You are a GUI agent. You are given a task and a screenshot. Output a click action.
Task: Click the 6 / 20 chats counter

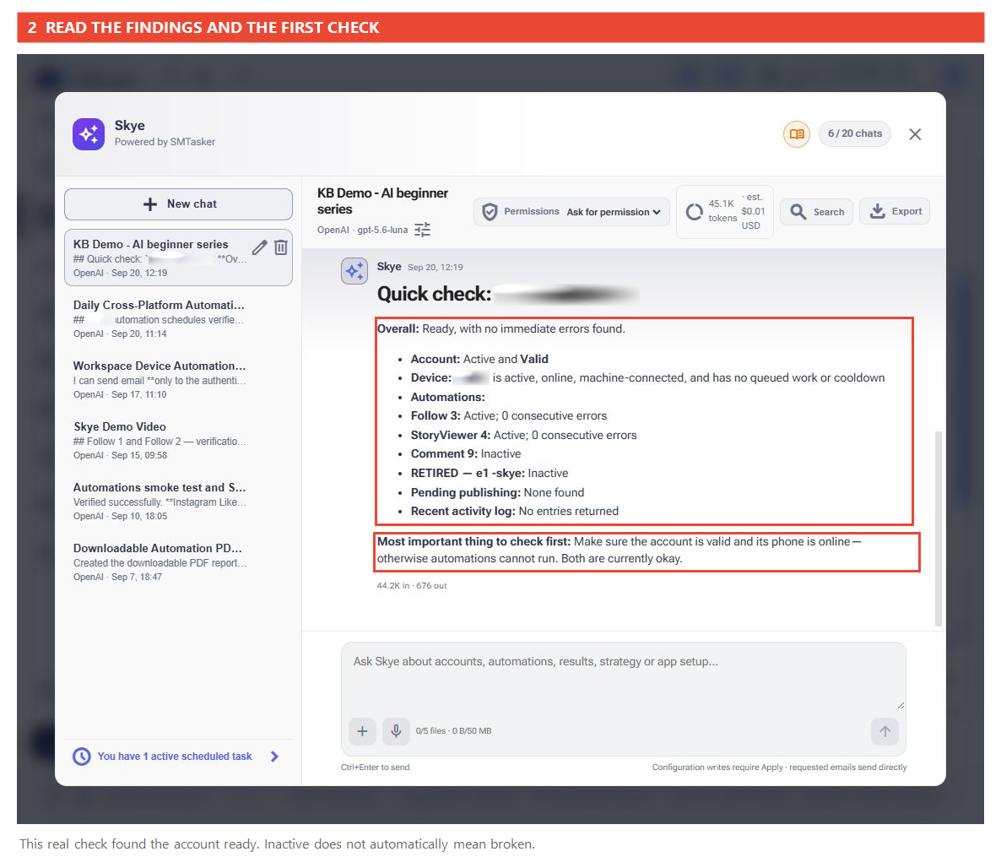click(854, 133)
